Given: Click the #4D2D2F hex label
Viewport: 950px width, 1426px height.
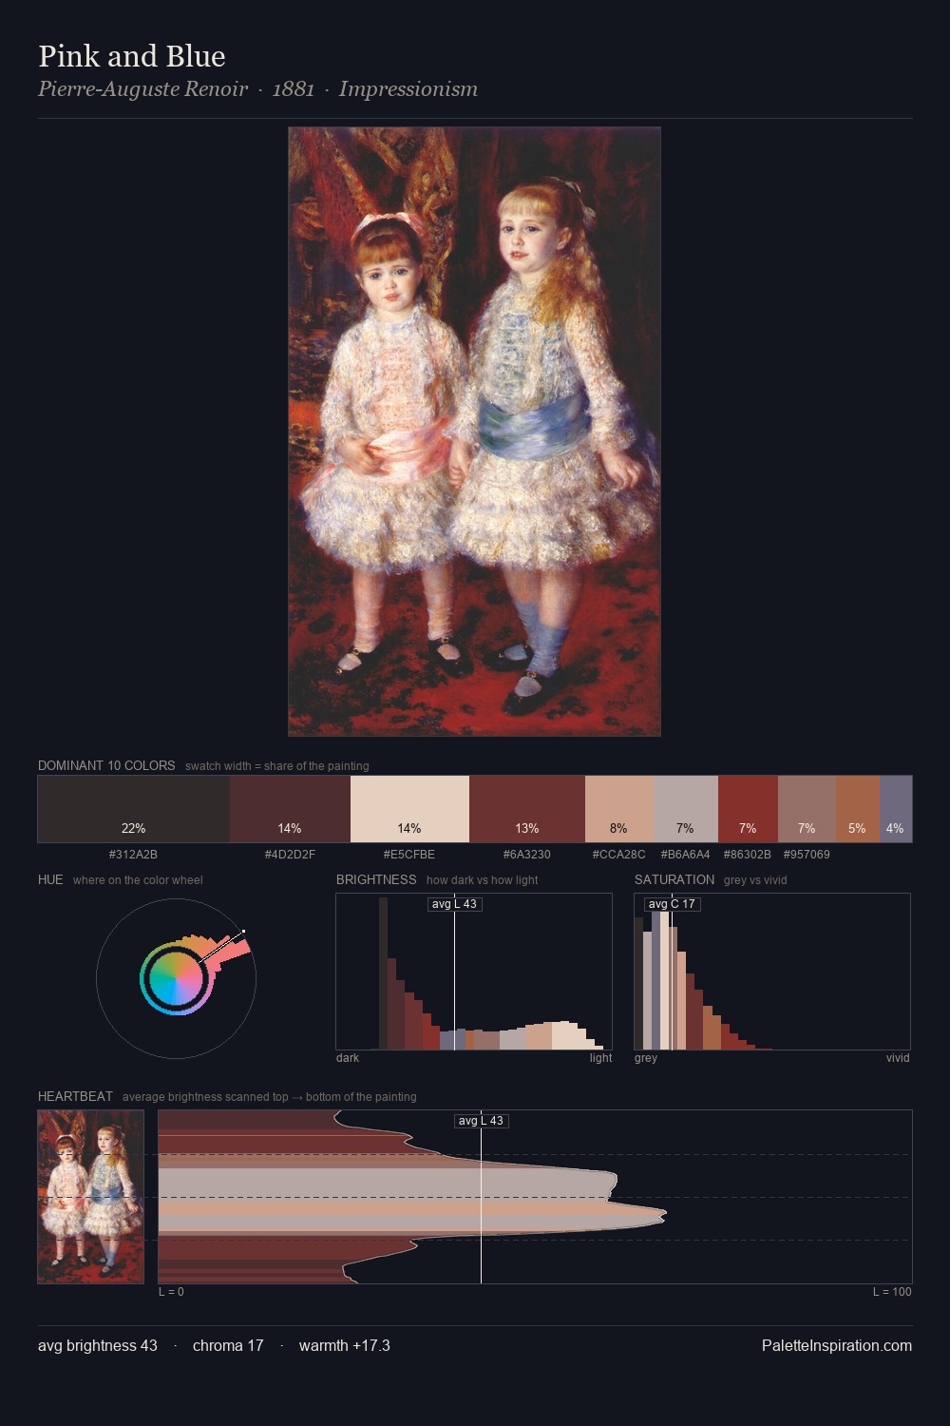Looking at the screenshot, I should [x=290, y=855].
